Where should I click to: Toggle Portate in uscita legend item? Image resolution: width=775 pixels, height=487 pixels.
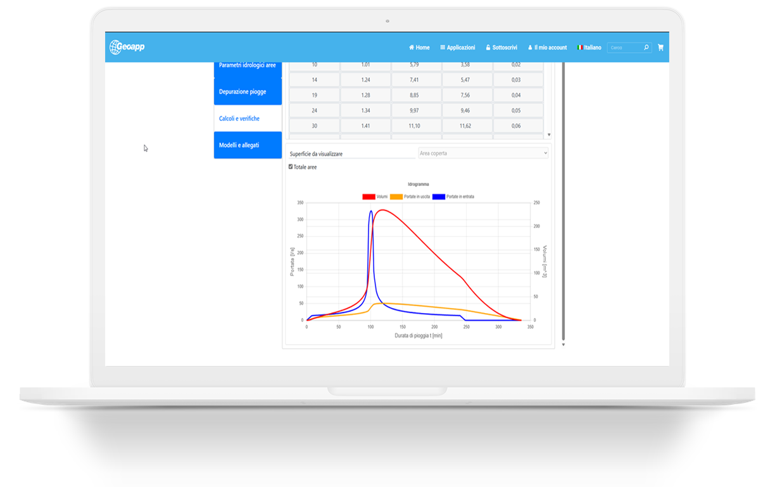(397, 197)
